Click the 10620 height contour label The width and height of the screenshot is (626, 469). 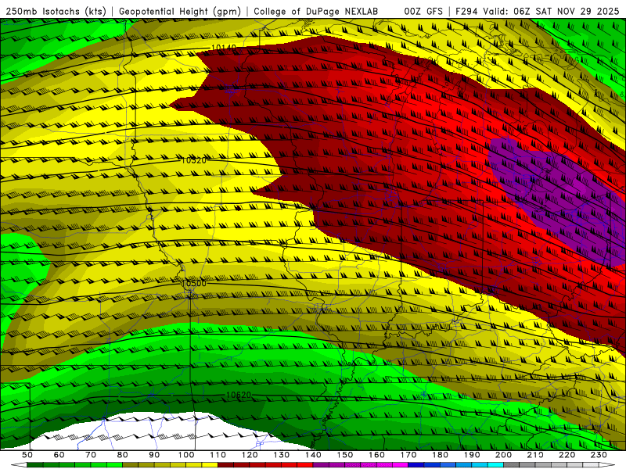(x=239, y=396)
